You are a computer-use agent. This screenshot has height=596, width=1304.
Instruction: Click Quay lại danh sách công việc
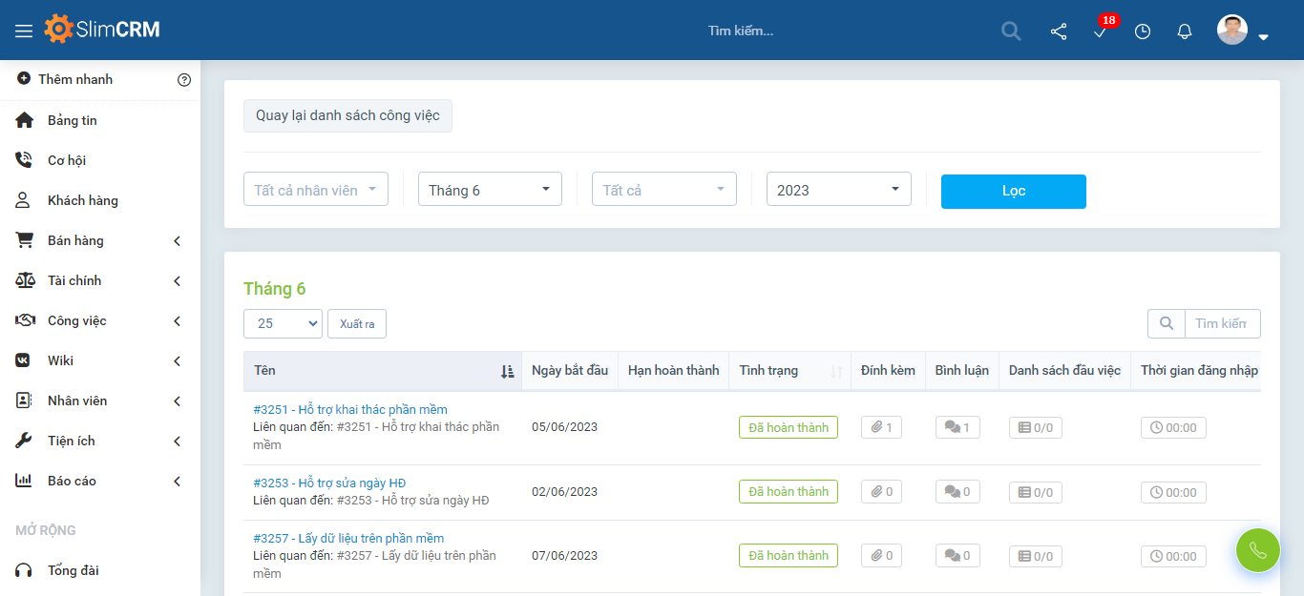pos(347,115)
